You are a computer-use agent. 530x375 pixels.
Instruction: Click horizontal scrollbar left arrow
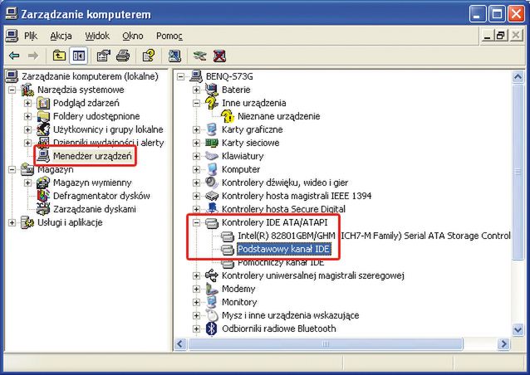(180, 344)
